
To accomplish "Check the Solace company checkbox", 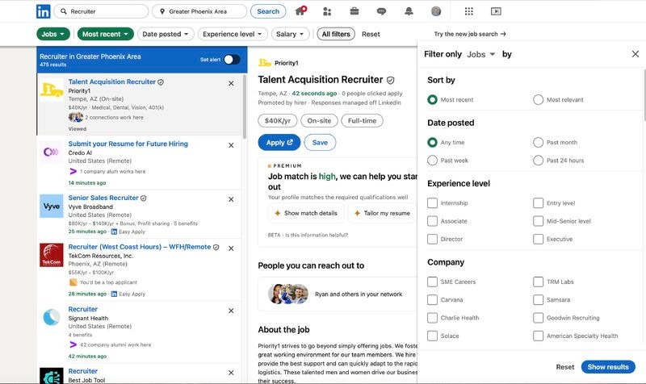I will 432,336.
